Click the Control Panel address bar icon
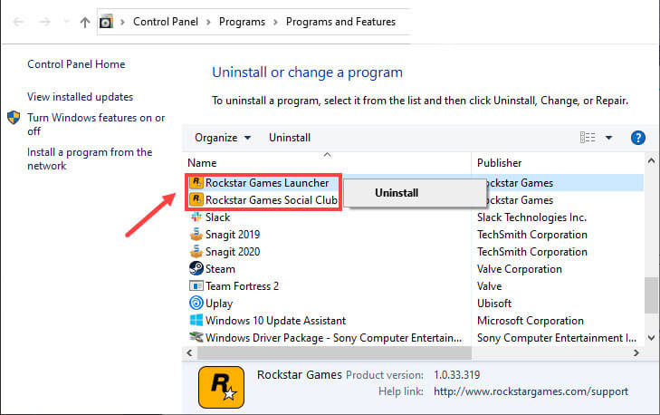Viewport: 660px width, 415px height. pyautogui.click(x=106, y=22)
